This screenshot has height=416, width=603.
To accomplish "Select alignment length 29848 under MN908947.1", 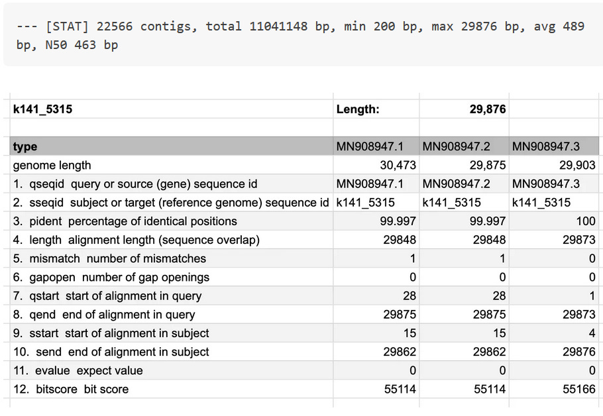I will [x=376, y=240].
